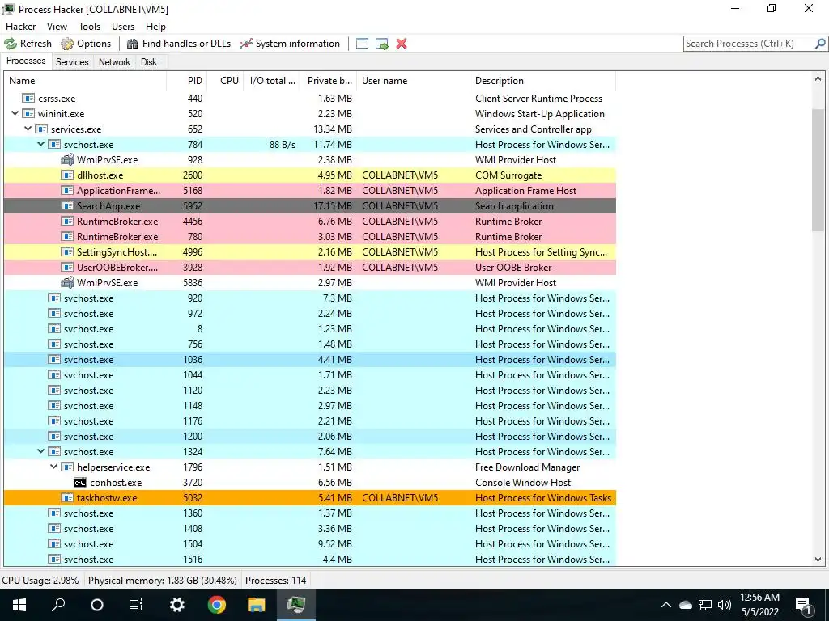The width and height of the screenshot is (829, 621).
Task: Click the volume tray icon
Action: (x=725, y=605)
